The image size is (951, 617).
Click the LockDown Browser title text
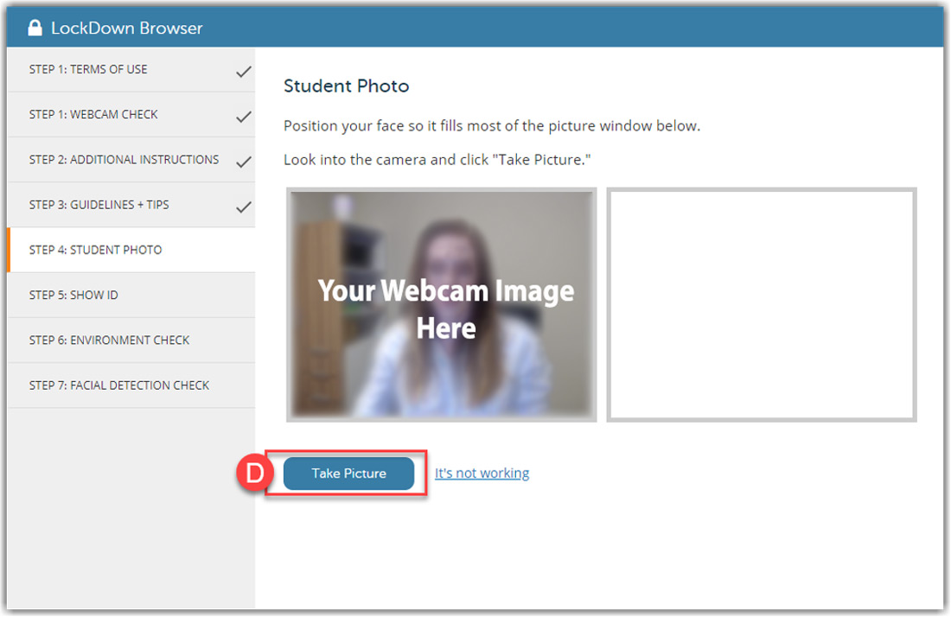coord(126,28)
